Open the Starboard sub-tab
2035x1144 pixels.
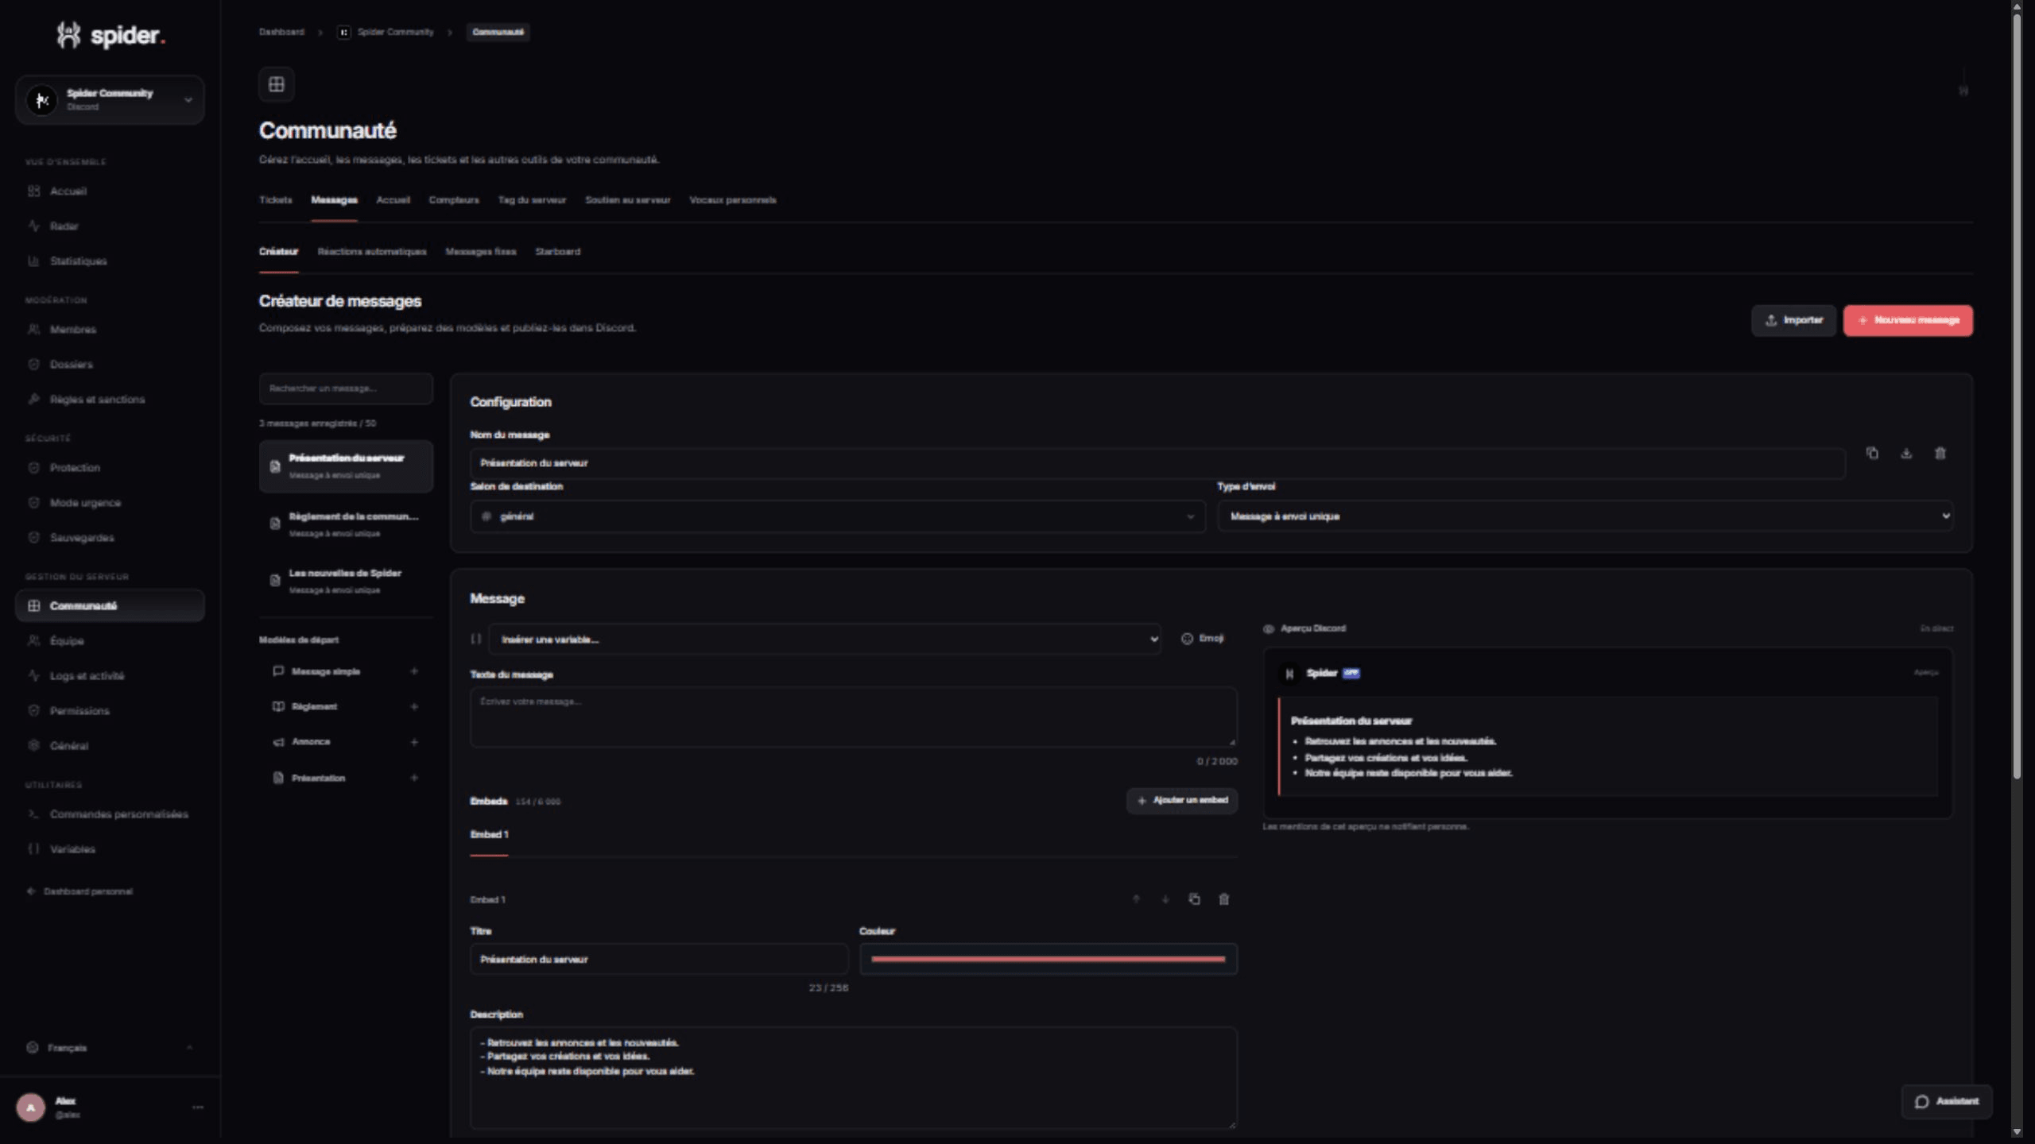[x=557, y=252]
